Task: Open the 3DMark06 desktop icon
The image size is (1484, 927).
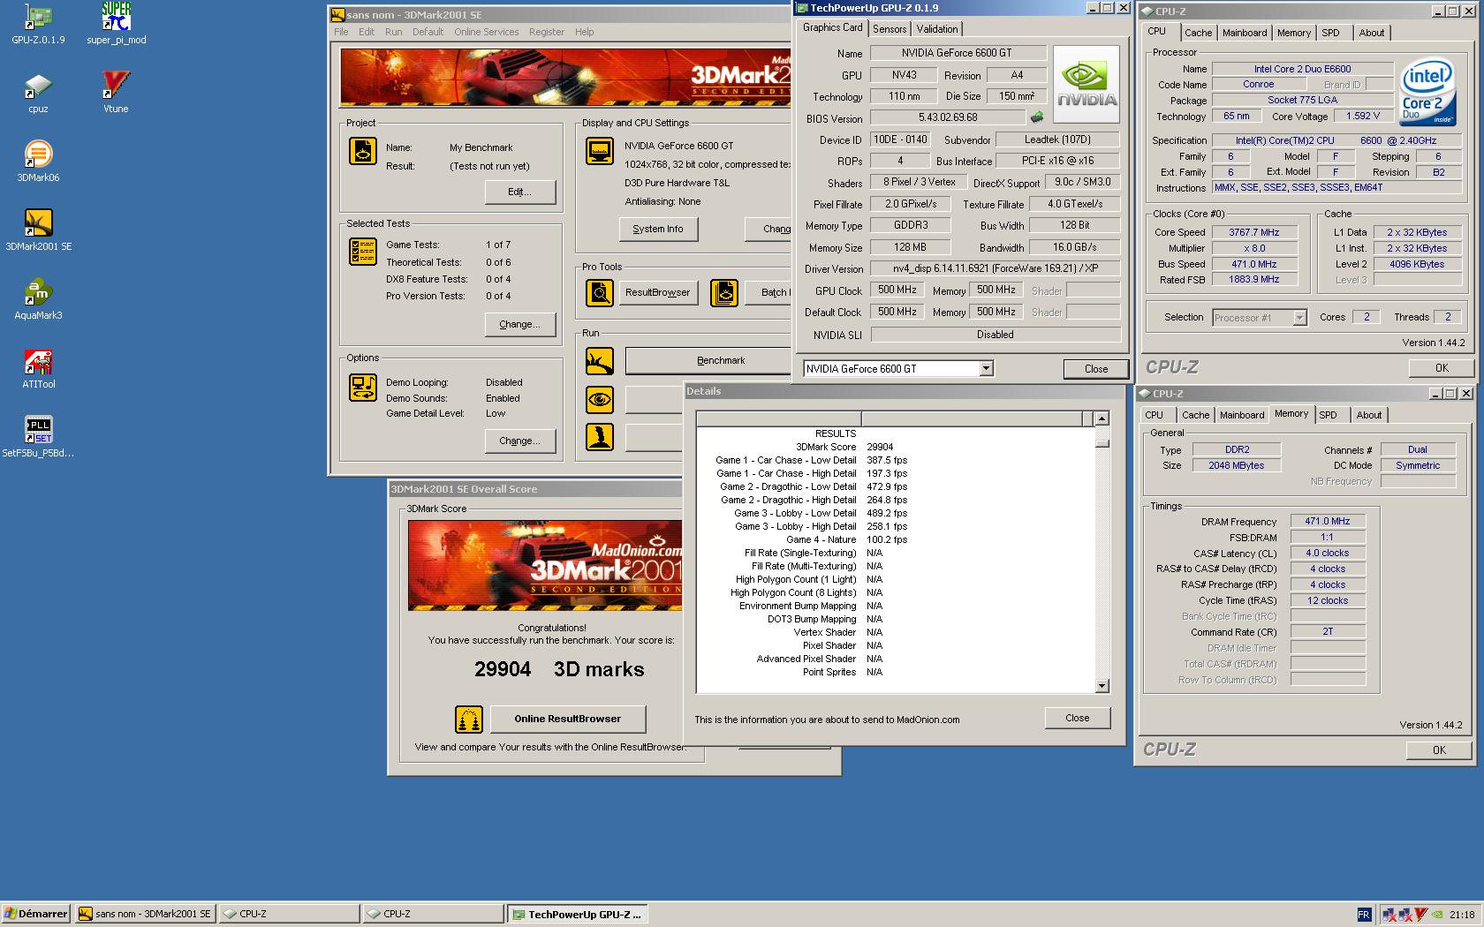Action: [x=38, y=162]
